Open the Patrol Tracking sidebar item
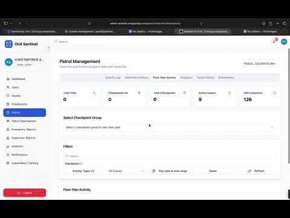The width and height of the screenshot is (290, 218). pos(22,163)
